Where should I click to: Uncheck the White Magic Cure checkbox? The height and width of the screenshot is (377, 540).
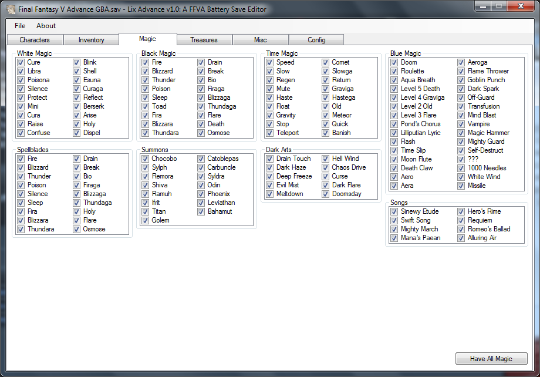[x=21, y=62]
